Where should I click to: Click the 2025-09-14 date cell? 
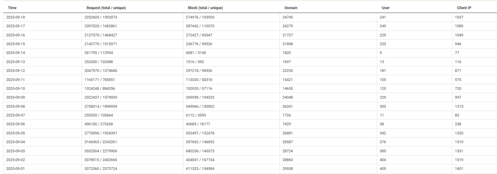(16, 53)
